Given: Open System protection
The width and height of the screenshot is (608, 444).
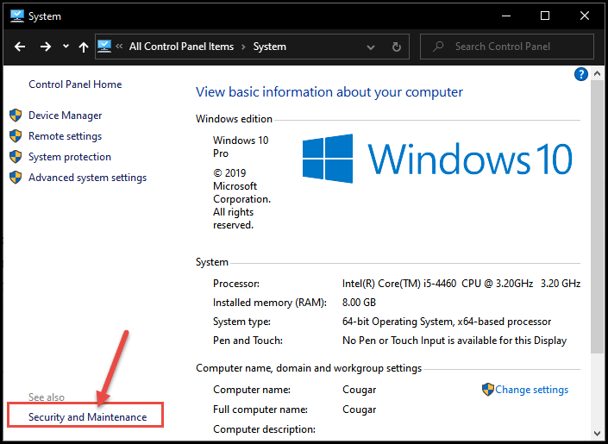Looking at the screenshot, I should click(70, 157).
